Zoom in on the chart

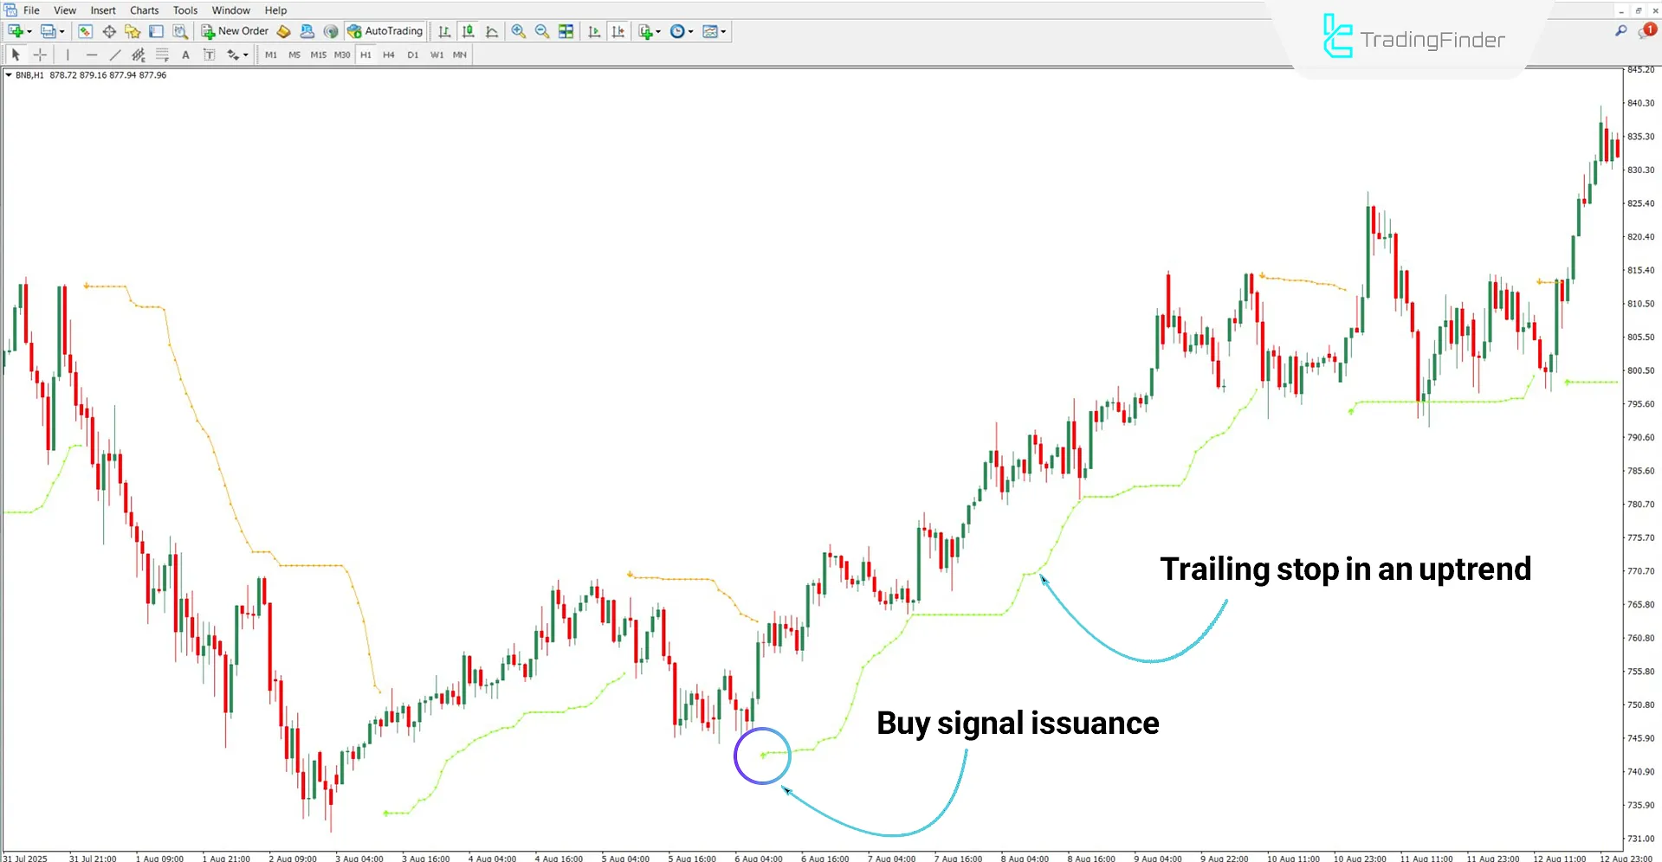click(518, 31)
